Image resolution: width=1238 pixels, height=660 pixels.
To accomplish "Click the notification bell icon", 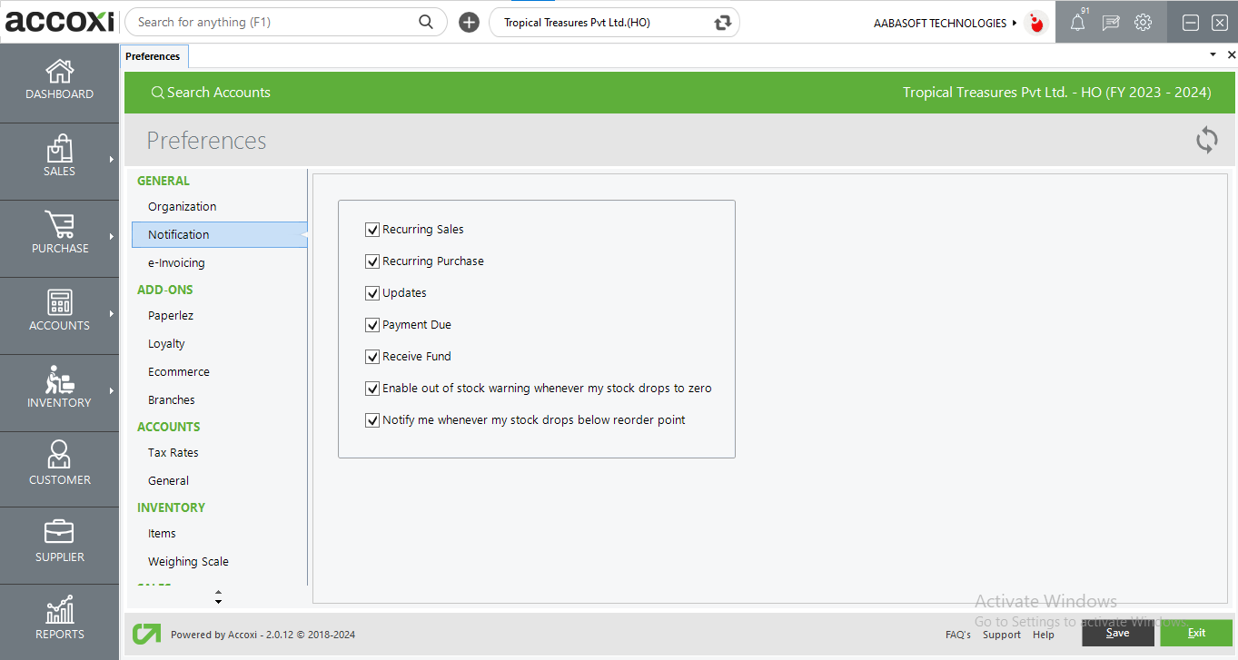I will (1077, 24).
